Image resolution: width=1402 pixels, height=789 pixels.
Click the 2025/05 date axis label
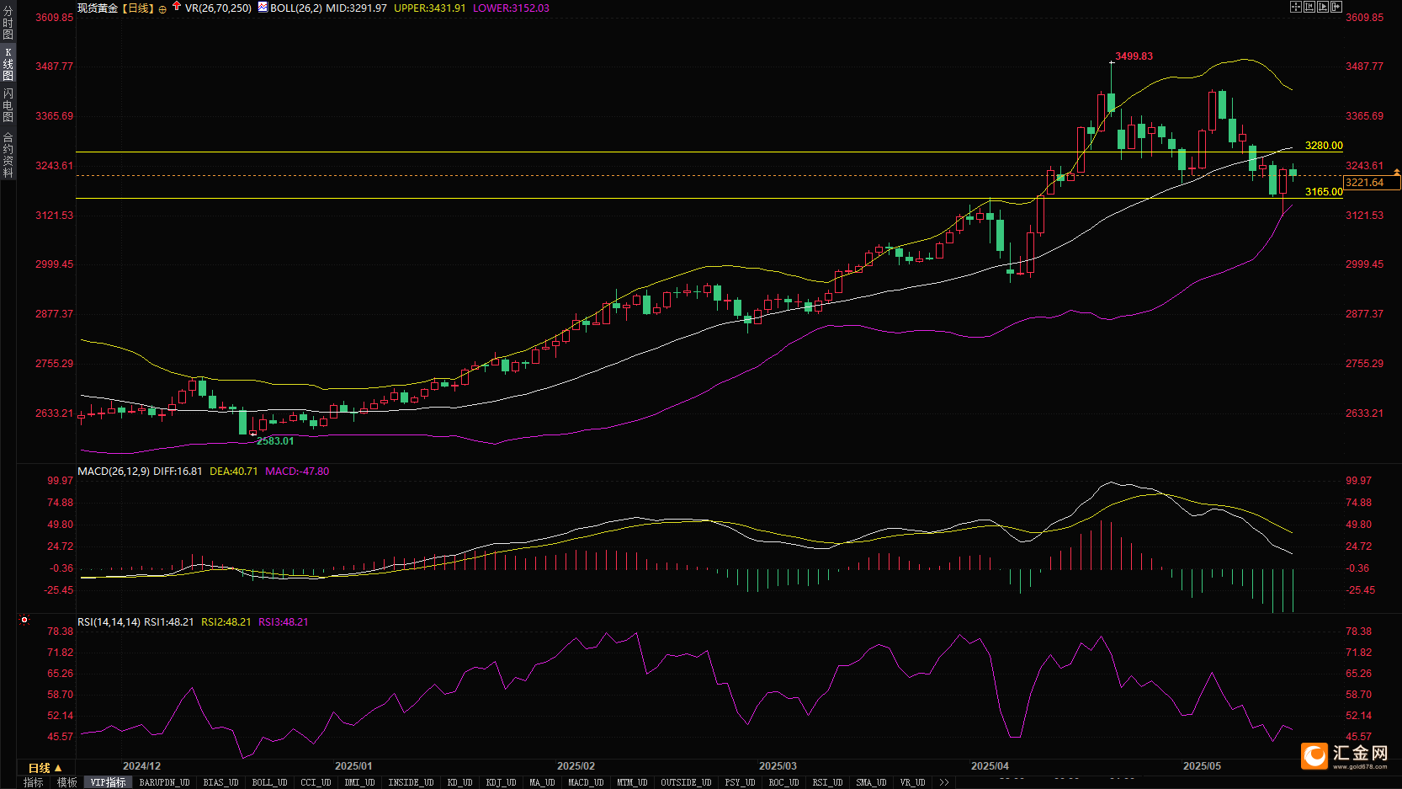pos(1202,766)
